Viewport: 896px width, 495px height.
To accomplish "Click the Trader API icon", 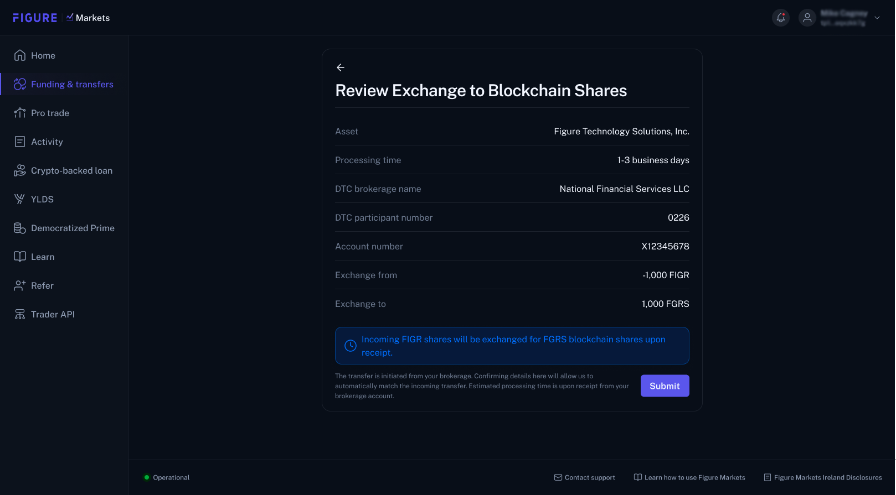I will coord(20,314).
